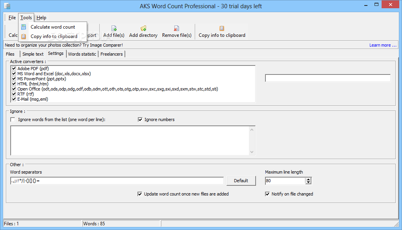
Task: Toggle the Ignore numbers checkbox
Action: [x=140, y=120]
